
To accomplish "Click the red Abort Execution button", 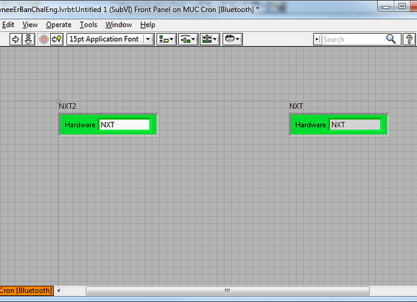I will [x=44, y=39].
